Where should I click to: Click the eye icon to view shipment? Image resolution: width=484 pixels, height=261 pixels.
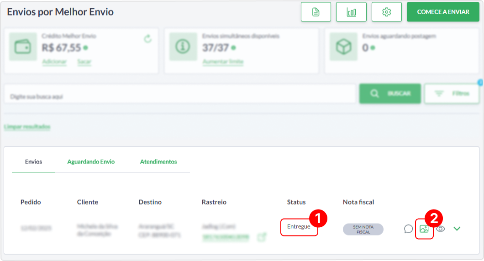coord(441,229)
